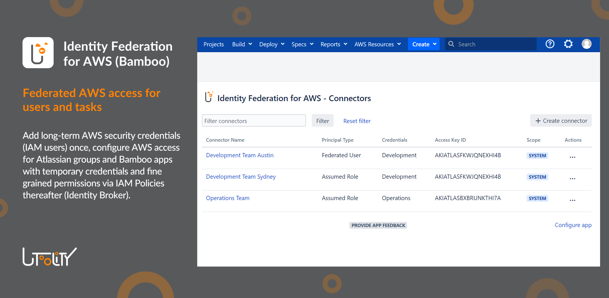The width and height of the screenshot is (609, 298).
Task: Click the Scope column header
Action: click(x=534, y=140)
